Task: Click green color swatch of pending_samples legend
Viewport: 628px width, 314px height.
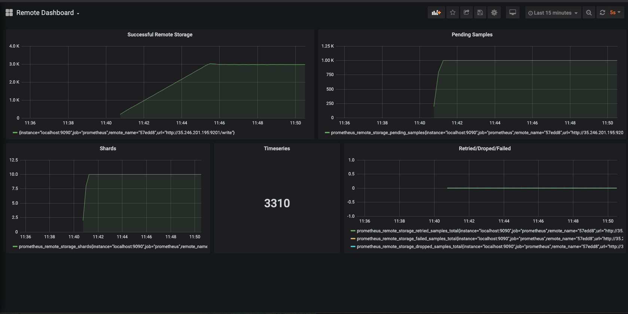Action: coord(327,133)
